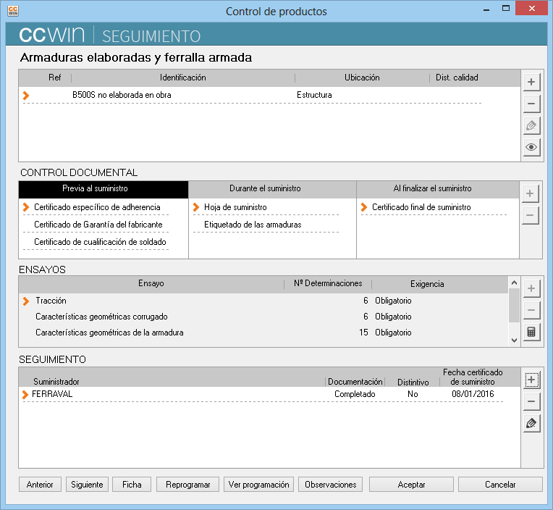Viewport: 553px width, 510px height.
Task: Open the calculator icon in Ensayos
Action: click(x=531, y=333)
